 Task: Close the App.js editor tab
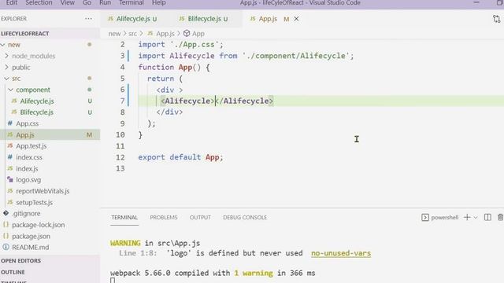tap(296, 19)
